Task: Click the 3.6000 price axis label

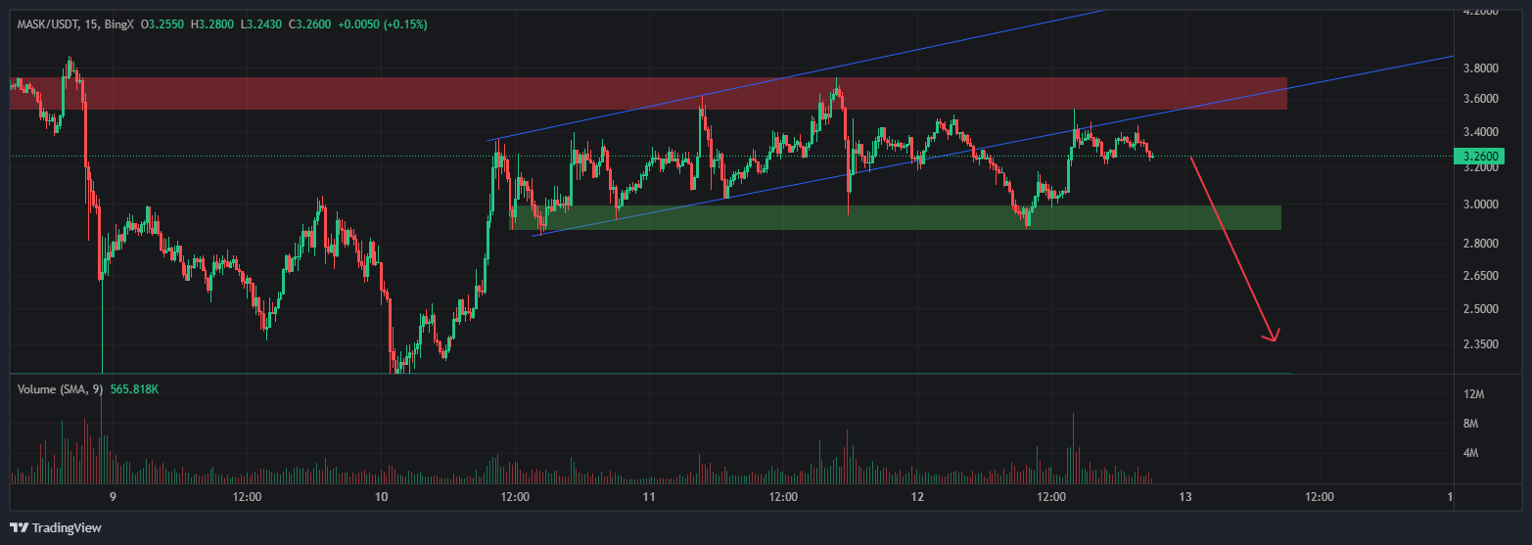Action: click(1479, 99)
